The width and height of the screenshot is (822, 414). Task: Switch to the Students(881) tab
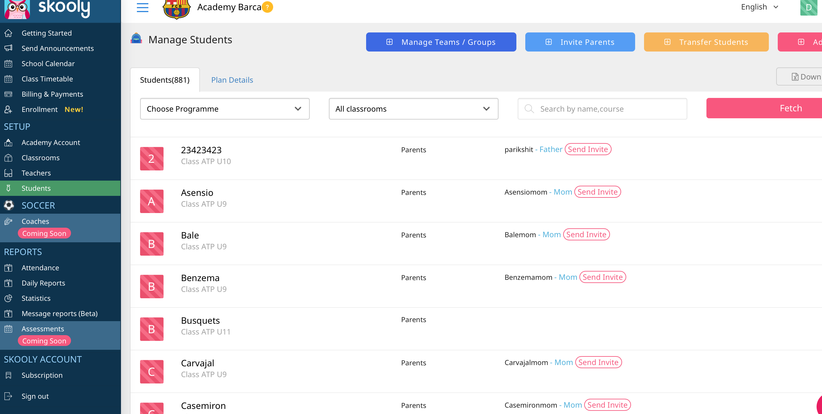click(165, 80)
